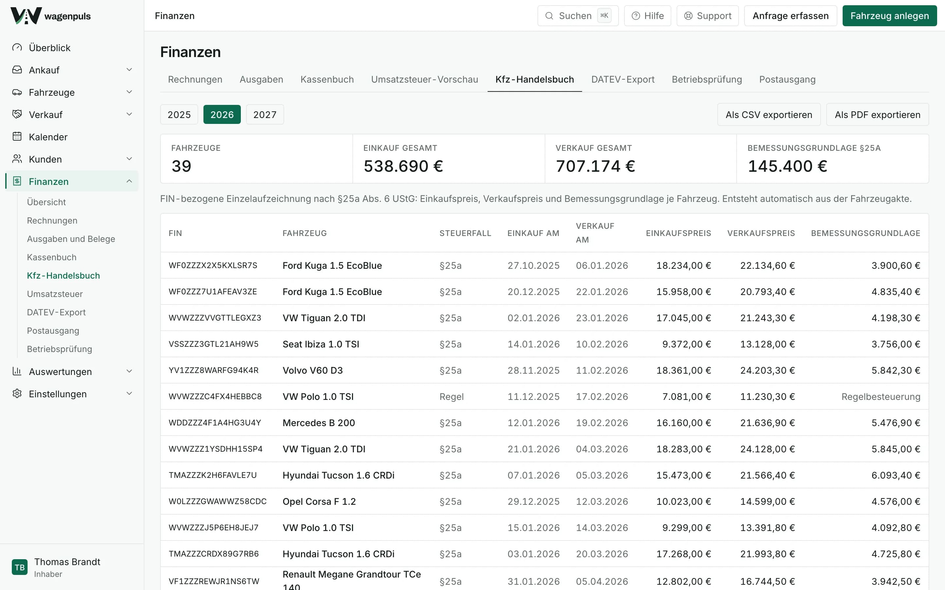Select the 2027 year filter
This screenshot has width=945, height=590.
265,114
